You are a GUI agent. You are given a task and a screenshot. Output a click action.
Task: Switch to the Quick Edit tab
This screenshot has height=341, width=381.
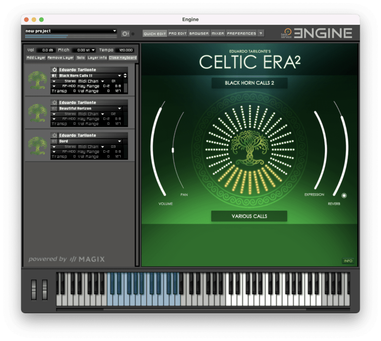tap(155, 34)
